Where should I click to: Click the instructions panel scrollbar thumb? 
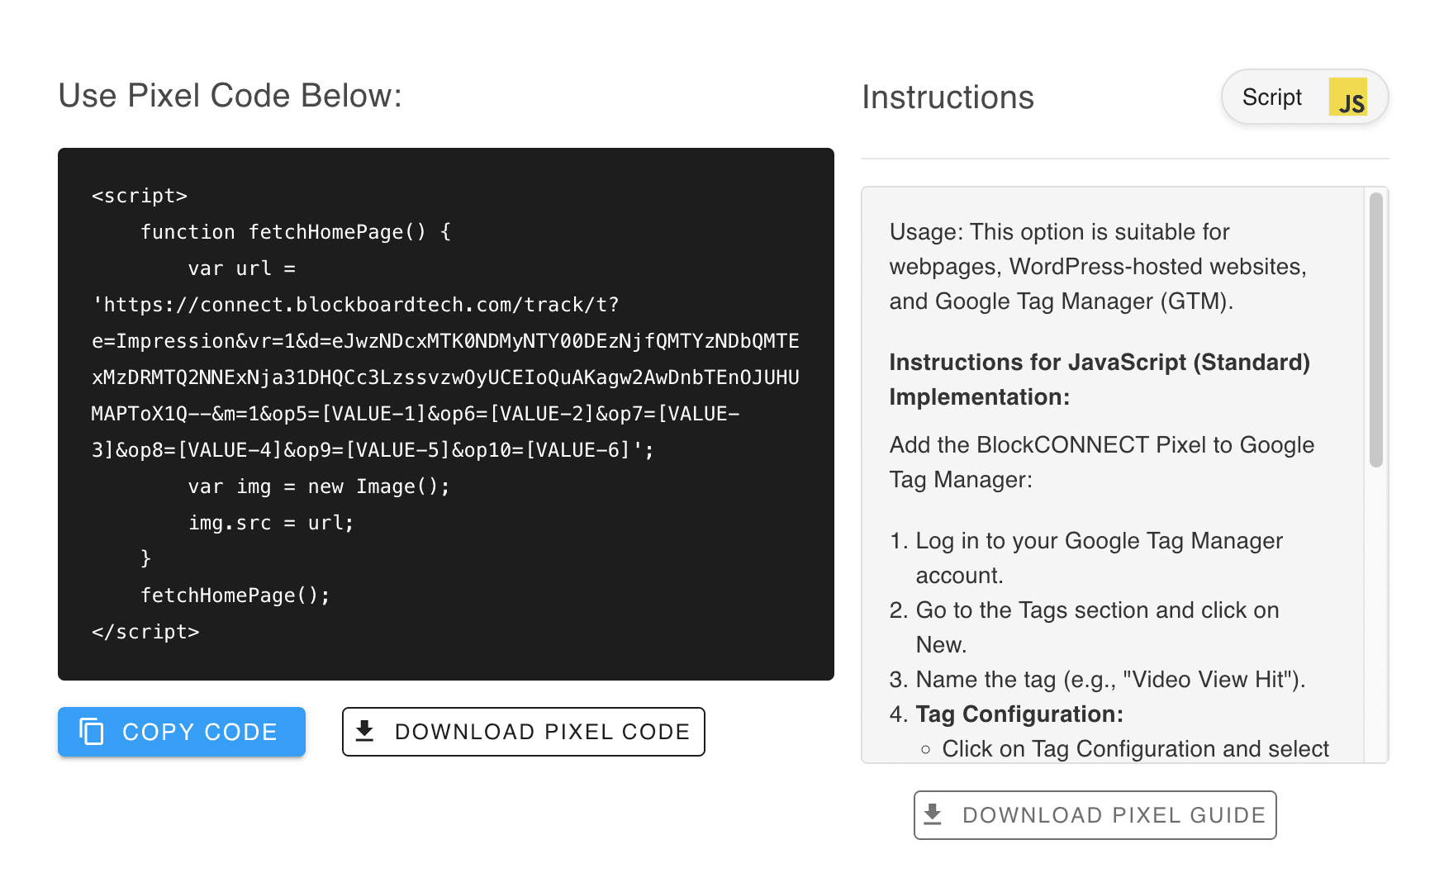pos(1375,330)
